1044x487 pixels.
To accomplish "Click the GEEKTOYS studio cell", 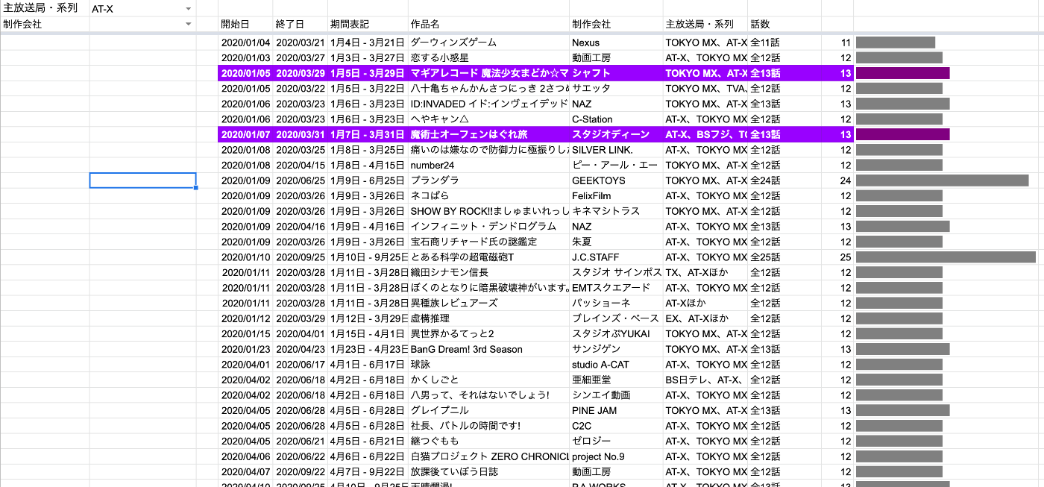I will pos(616,180).
